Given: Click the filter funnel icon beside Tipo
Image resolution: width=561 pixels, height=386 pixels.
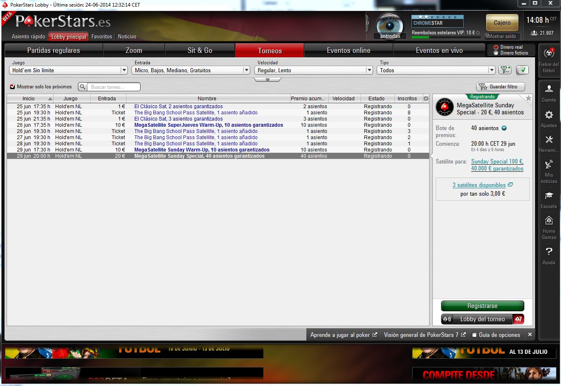Looking at the screenshot, I should 505,70.
